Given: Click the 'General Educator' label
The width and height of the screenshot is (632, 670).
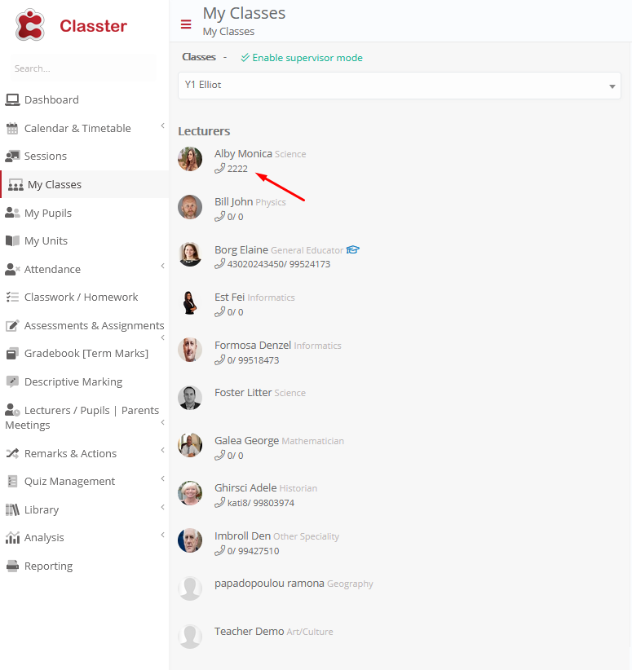Looking at the screenshot, I should pyautogui.click(x=307, y=250).
